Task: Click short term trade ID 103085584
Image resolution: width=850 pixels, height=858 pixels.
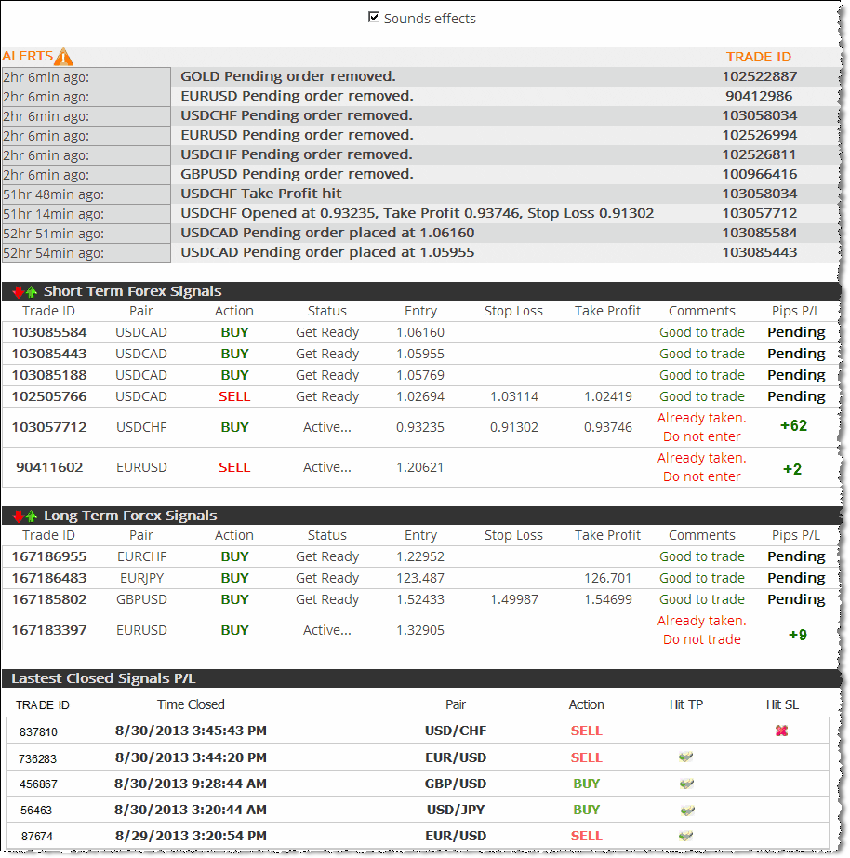Action: coord(49,332)
